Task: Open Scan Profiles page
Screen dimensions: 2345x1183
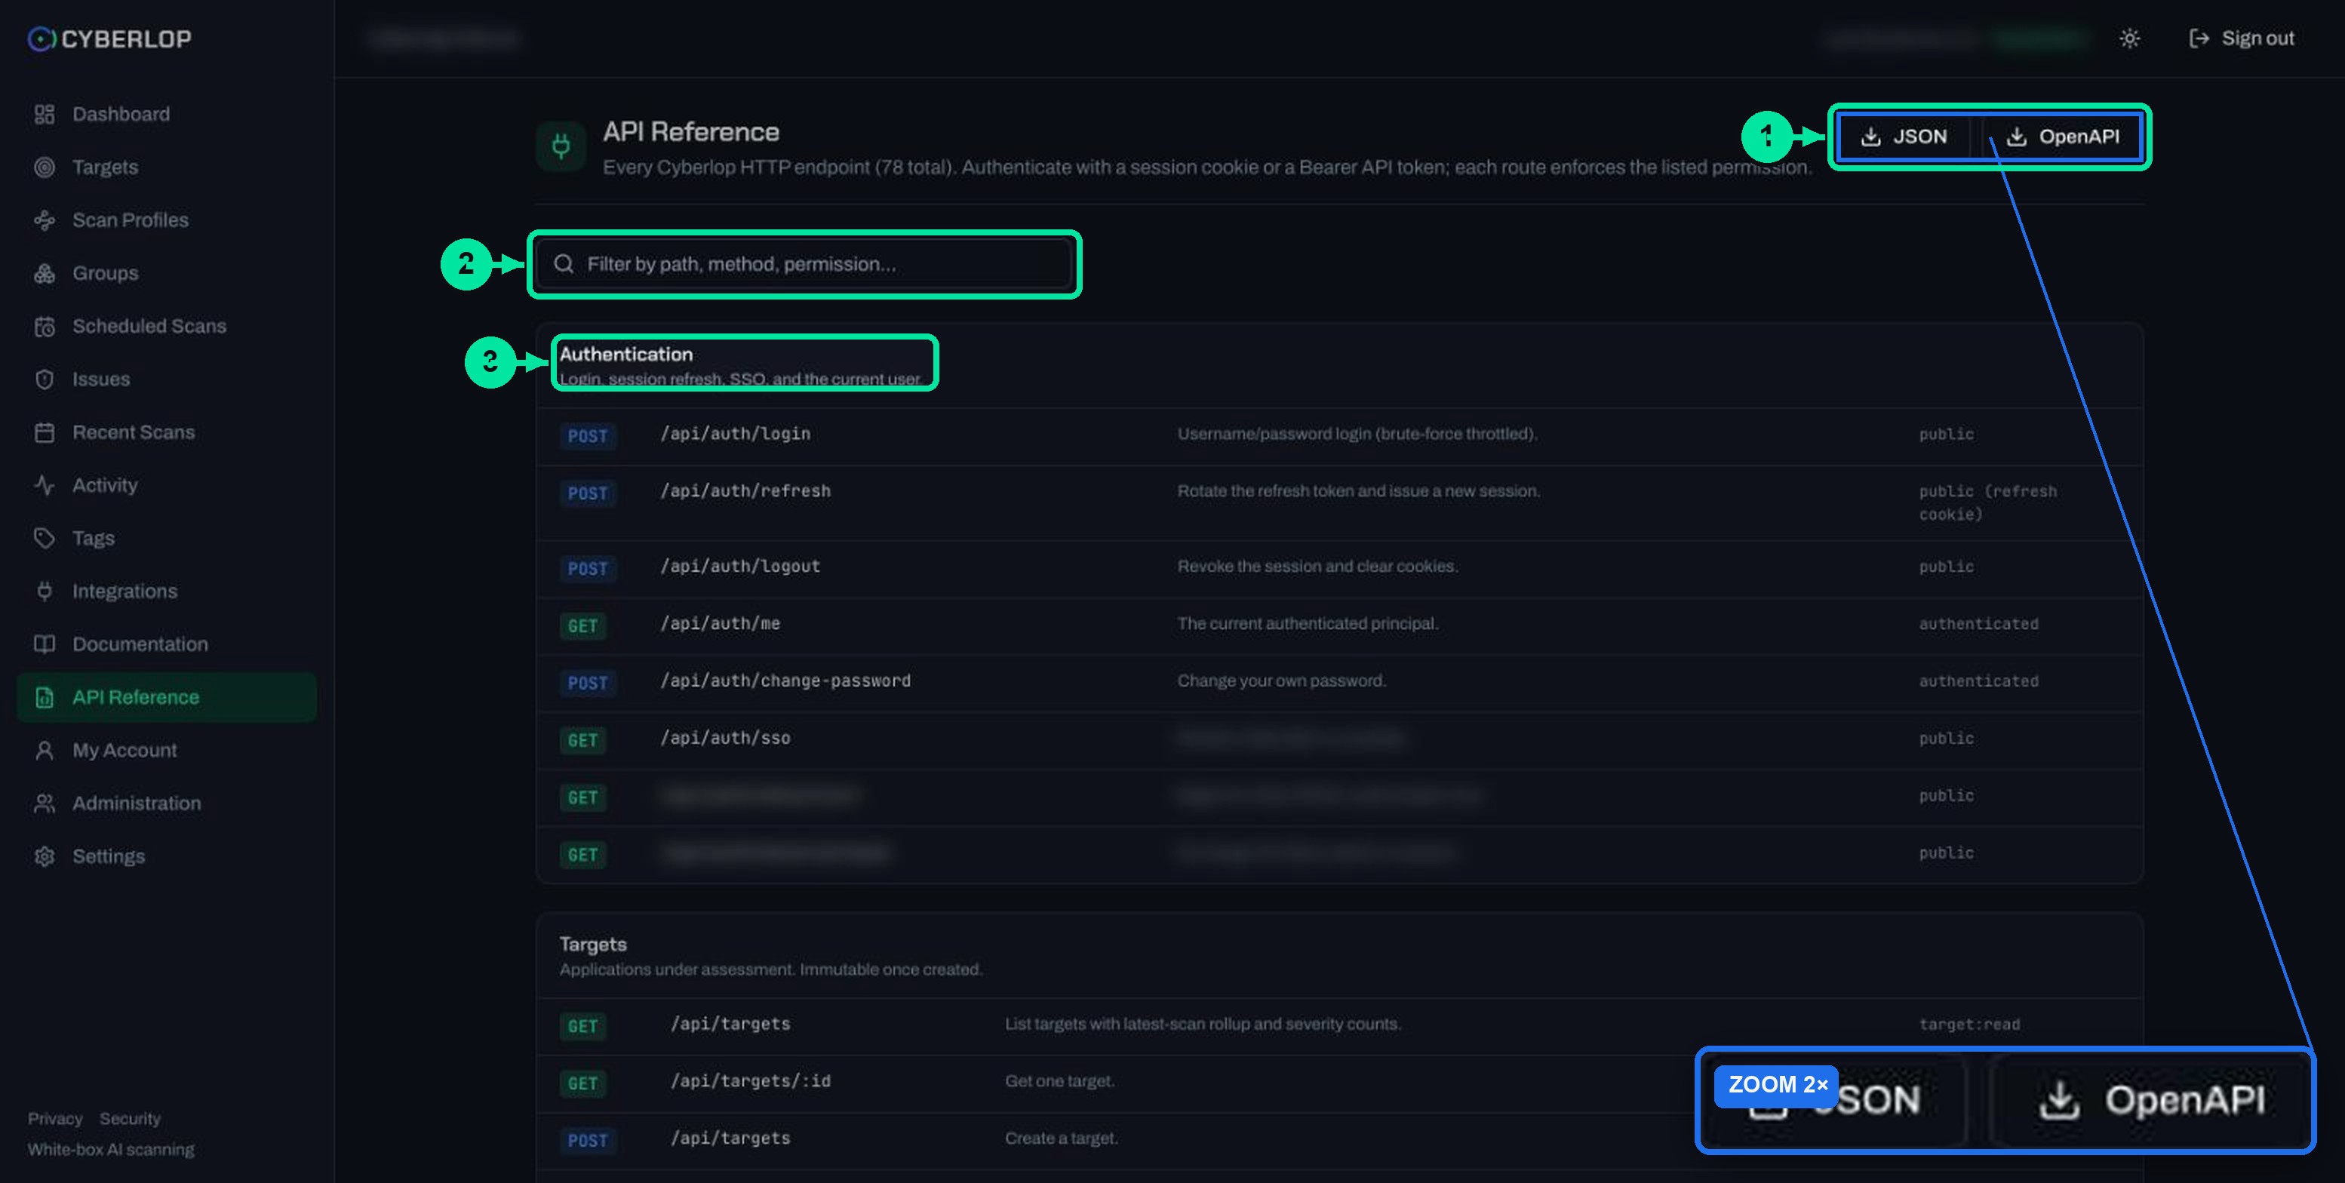Action: coord(167,220)
